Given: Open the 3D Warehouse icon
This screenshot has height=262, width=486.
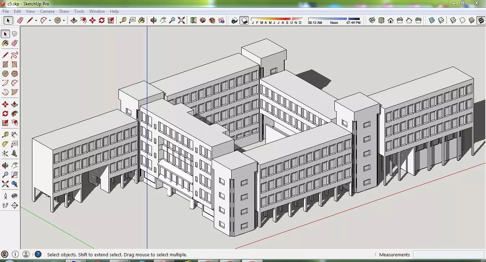Looking at the screenshot, I should [x=203, y=20].
